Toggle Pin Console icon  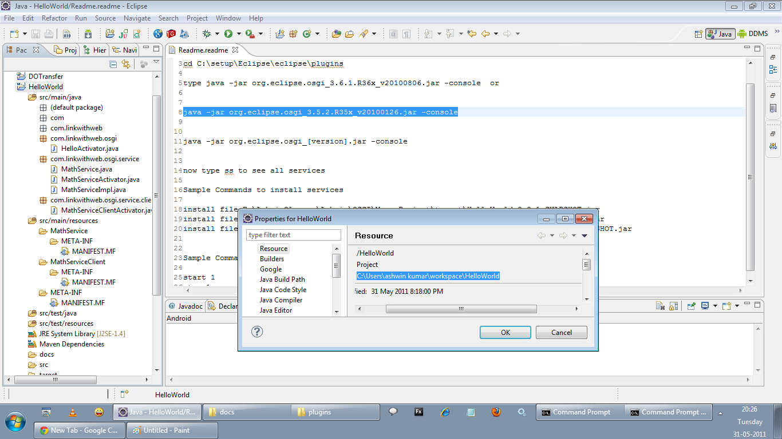pos(692,306)
